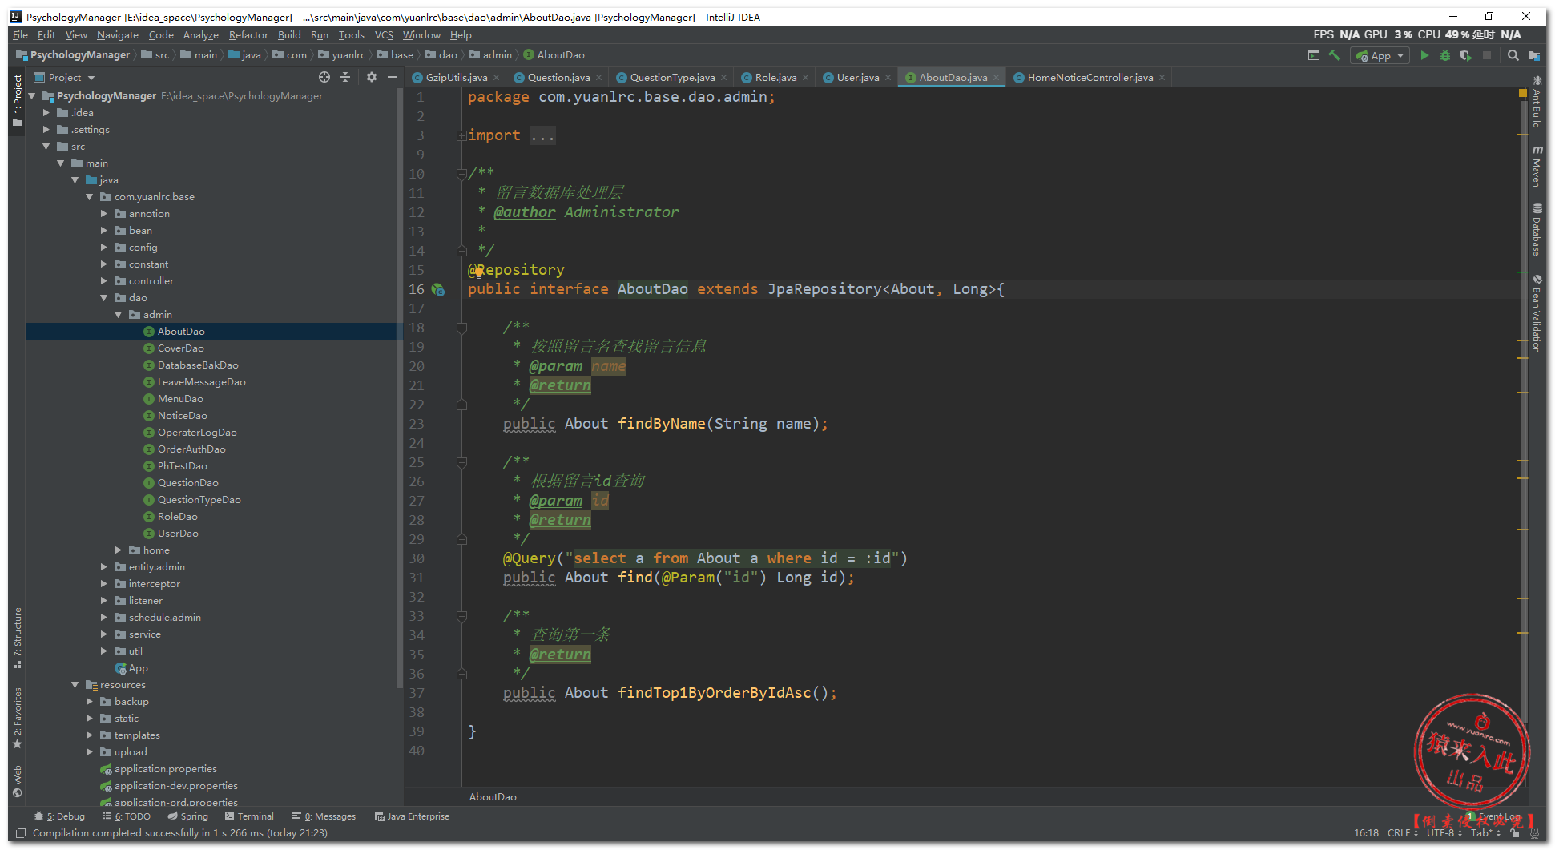Open the Maven tool window
1555x850 pixels.
pos(1537,167)
